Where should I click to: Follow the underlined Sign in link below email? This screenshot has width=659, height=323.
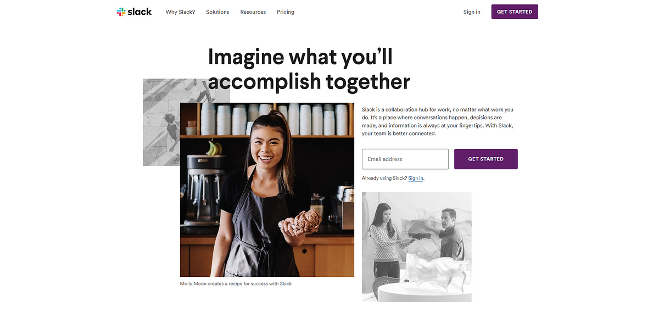coord(416,179)
